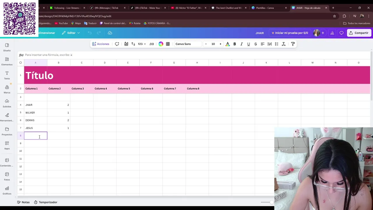Click the text alignment icon
This screenshot has width=373, height=210.
tap(263, 44)
